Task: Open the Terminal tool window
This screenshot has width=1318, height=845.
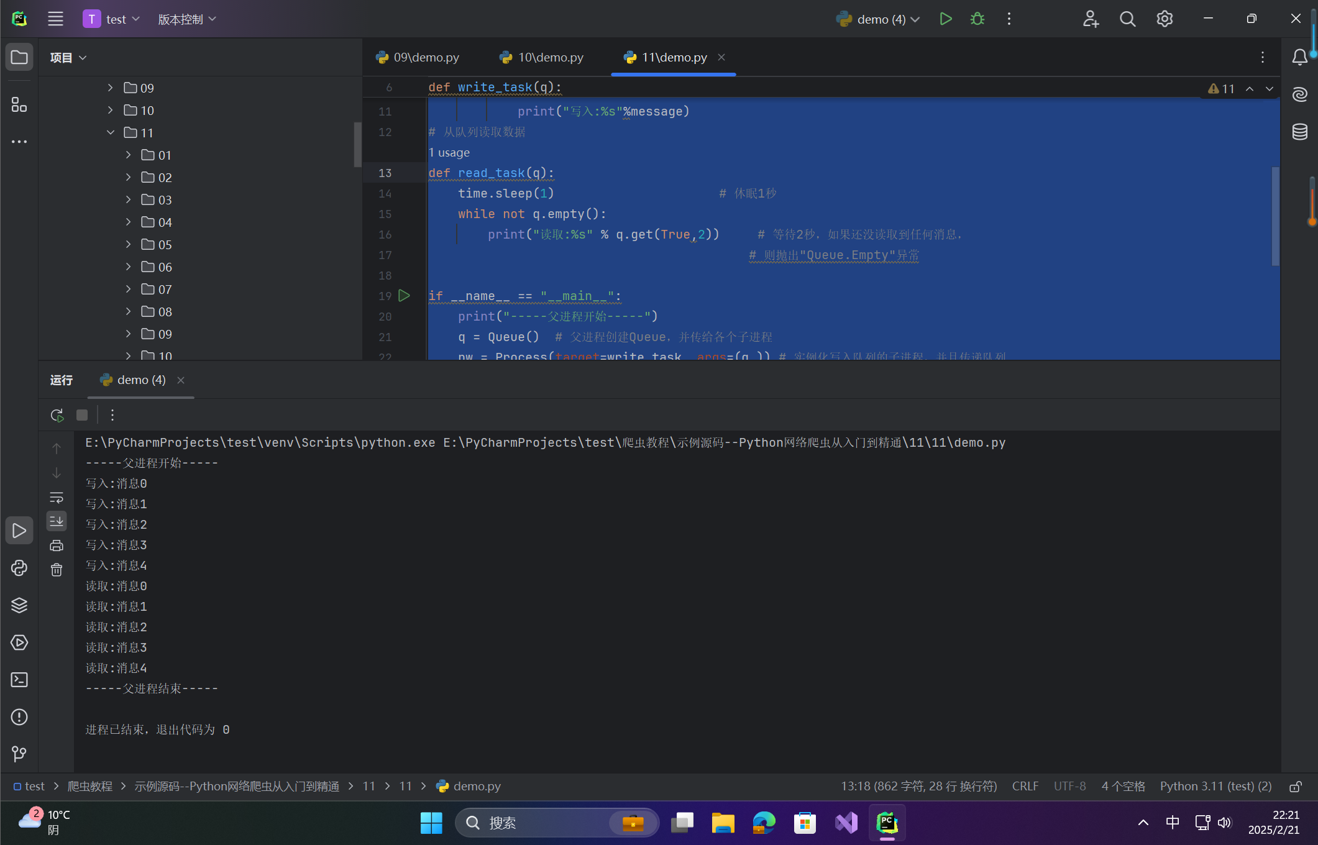Action: pos(19,680)
